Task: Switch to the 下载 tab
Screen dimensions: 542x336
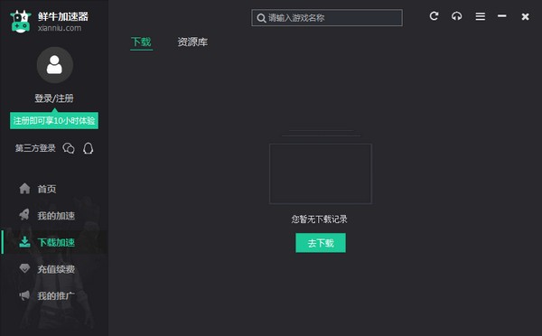Action: pos(142,42)
